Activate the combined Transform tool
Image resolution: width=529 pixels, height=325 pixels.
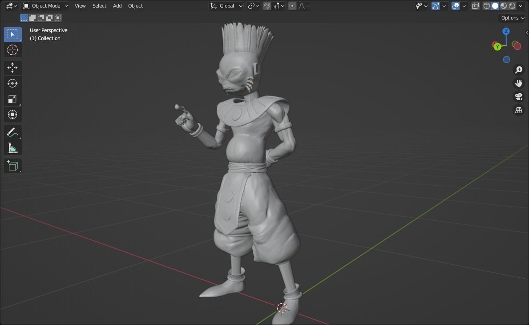[12, 114]
